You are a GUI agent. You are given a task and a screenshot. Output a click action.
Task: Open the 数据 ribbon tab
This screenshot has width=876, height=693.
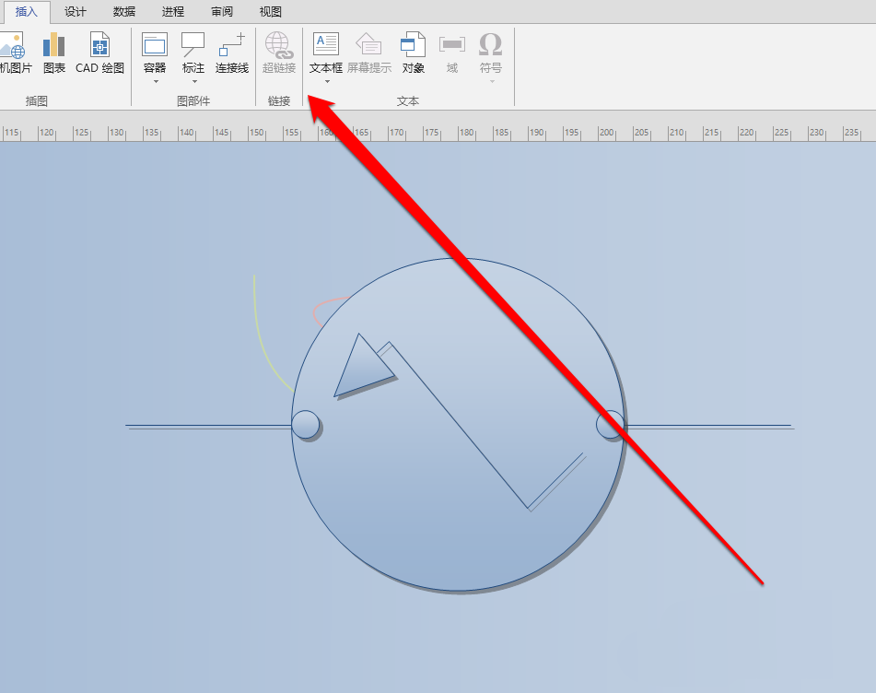[x=123, y=12]
